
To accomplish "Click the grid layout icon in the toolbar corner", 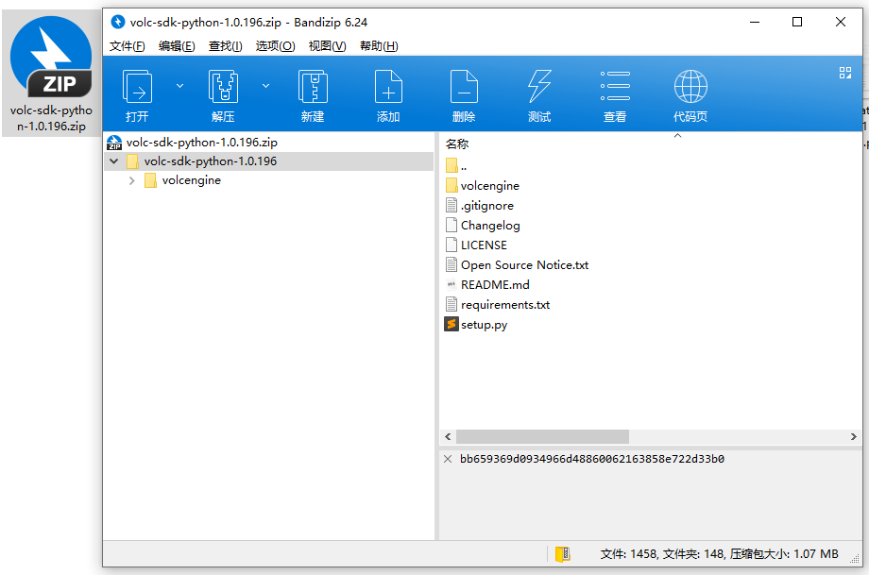I will pyautogui.click(x=845, y=73).
